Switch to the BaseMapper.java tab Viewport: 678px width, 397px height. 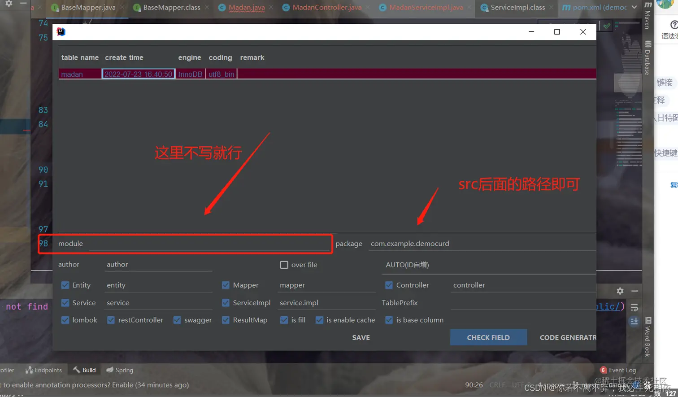click(88, 7)
